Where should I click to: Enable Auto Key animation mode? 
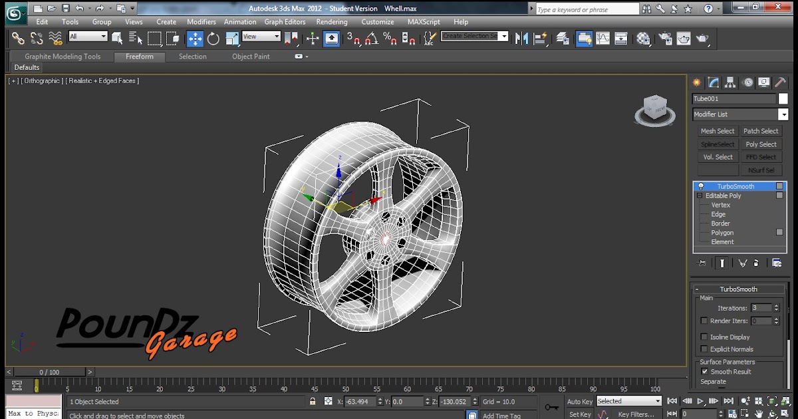[579, 401]
